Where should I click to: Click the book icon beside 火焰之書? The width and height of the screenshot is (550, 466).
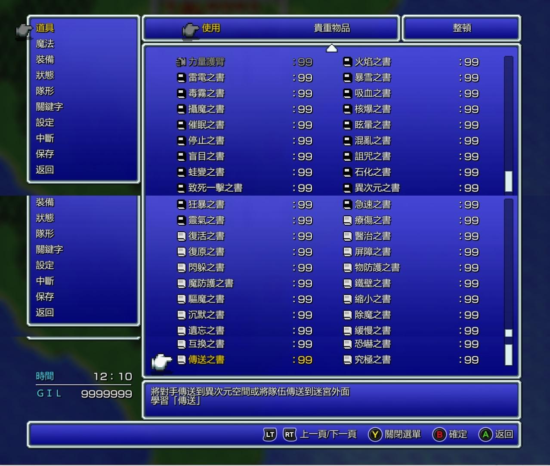click(347, 62)
